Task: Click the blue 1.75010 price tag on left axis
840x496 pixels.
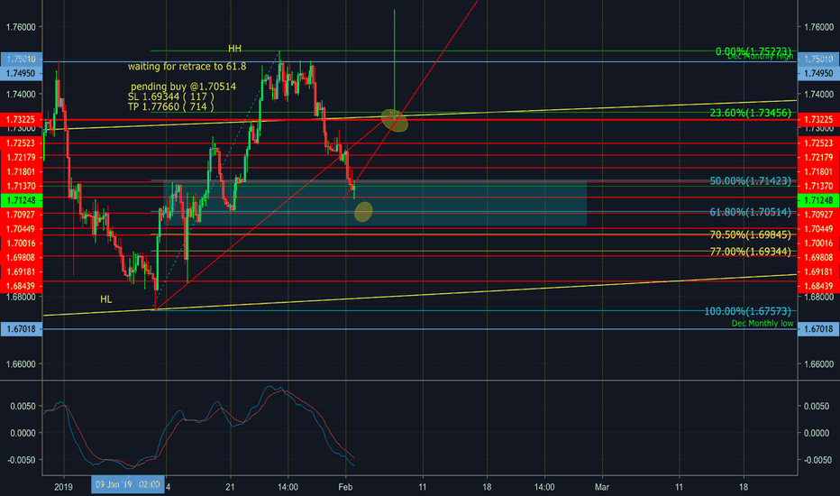Action: pos(21,59)
